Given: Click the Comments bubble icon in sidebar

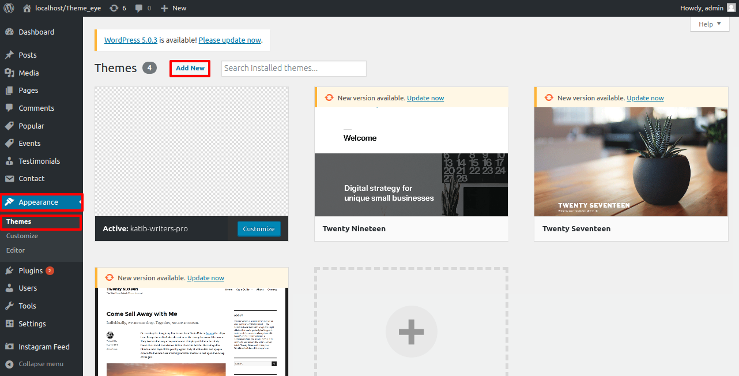Looking at the screenshot, I should [x=9, y=108].
